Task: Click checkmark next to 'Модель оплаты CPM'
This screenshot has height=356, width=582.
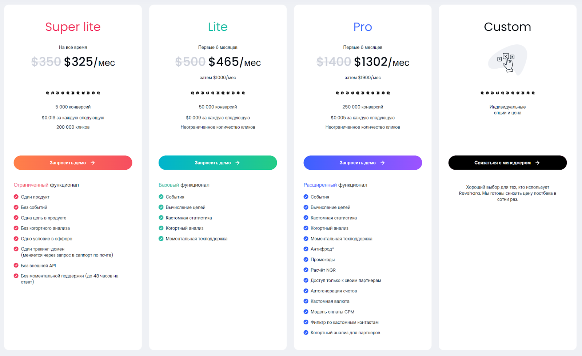Action: [x=306, y=312]
